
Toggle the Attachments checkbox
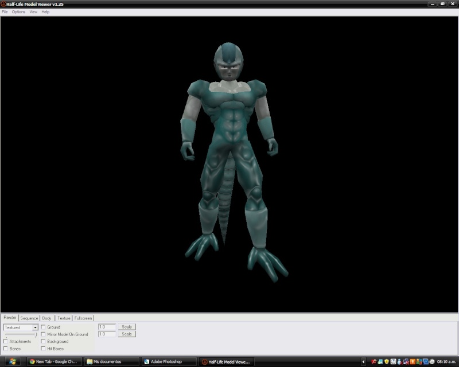6,341
